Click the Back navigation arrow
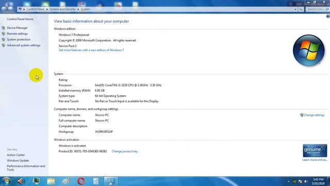 pyautogui.click(x=4, y=9)
